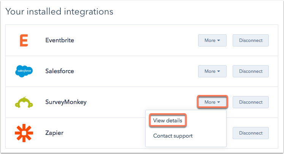Collapse the highlighted SurveyMonkey More dropdown
Screen dimensions: 284x154
coord(212,102)
